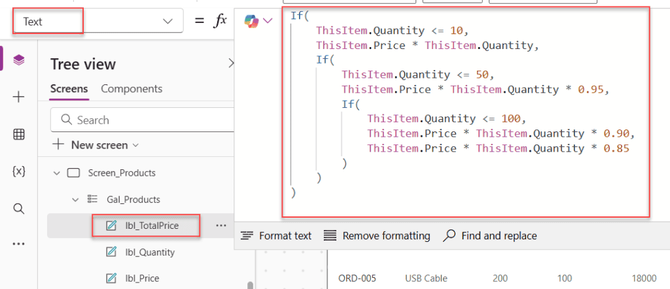670x289 pixels.
Task: Click the 18000 total price value
Action: 644,279
